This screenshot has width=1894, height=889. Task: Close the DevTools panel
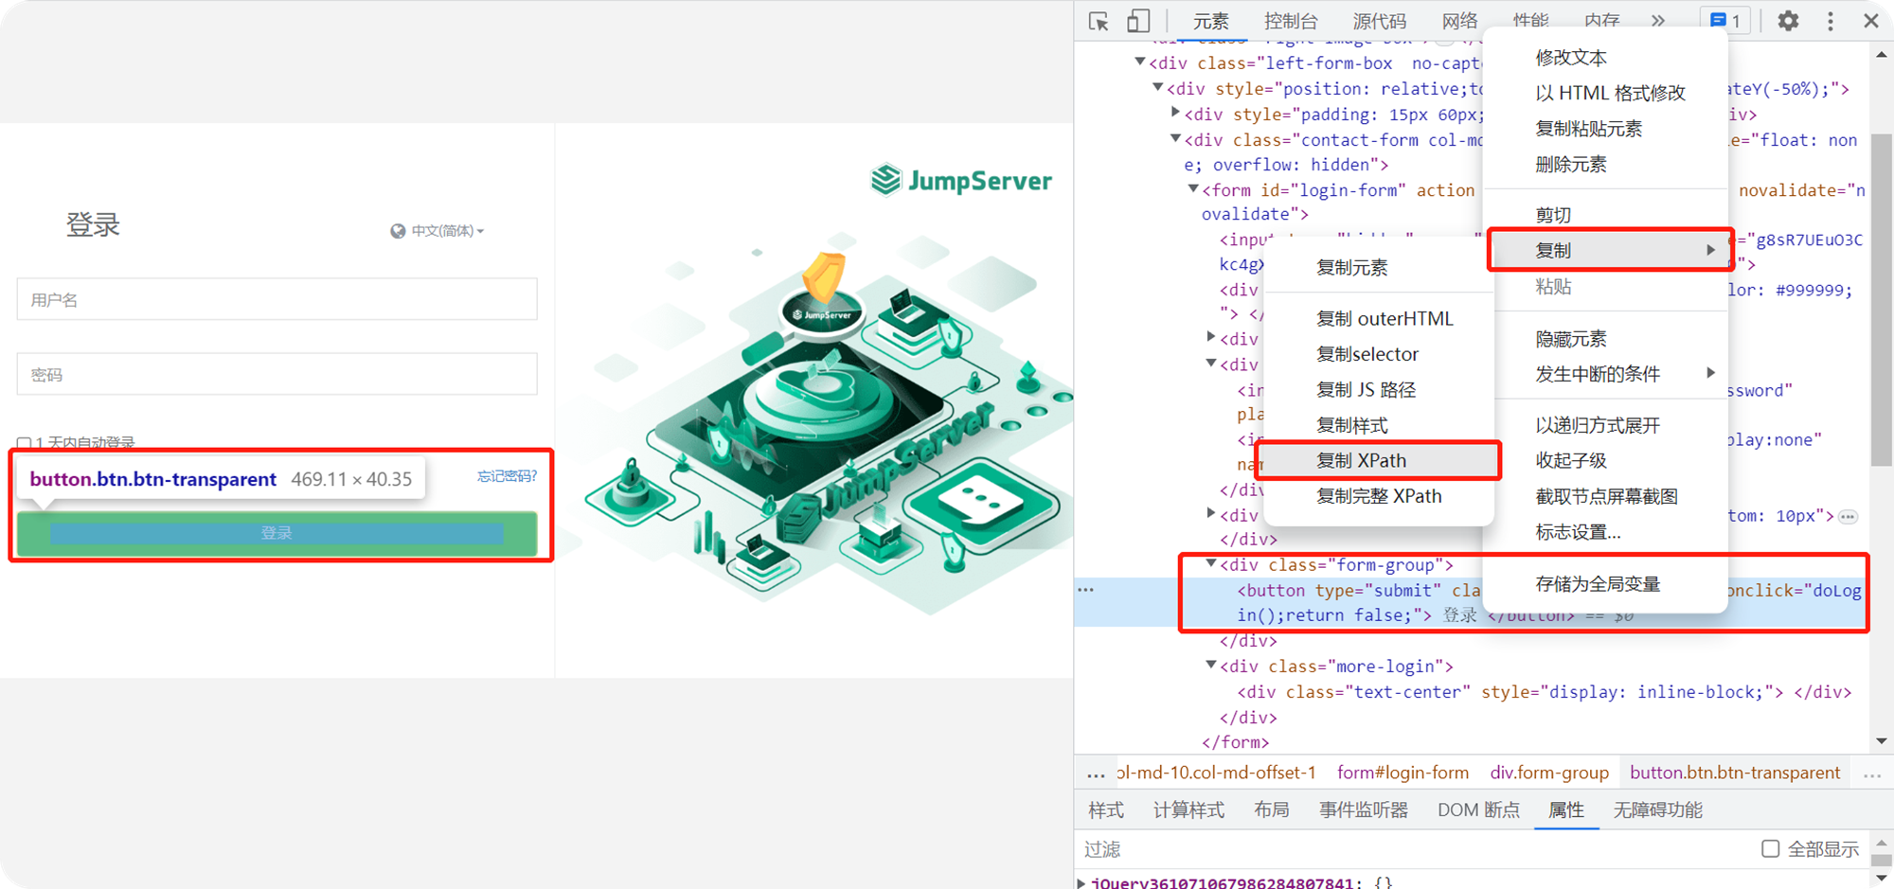[1871, 21]
